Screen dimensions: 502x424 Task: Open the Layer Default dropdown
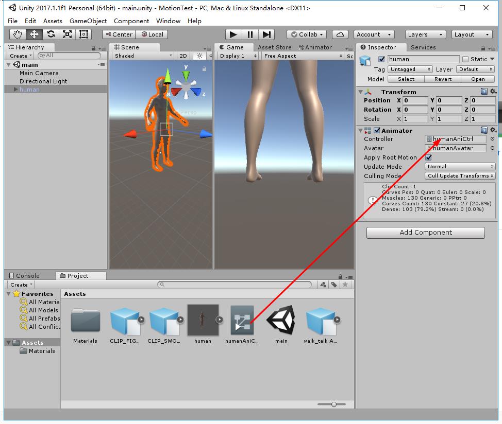[x=475, y=69]
